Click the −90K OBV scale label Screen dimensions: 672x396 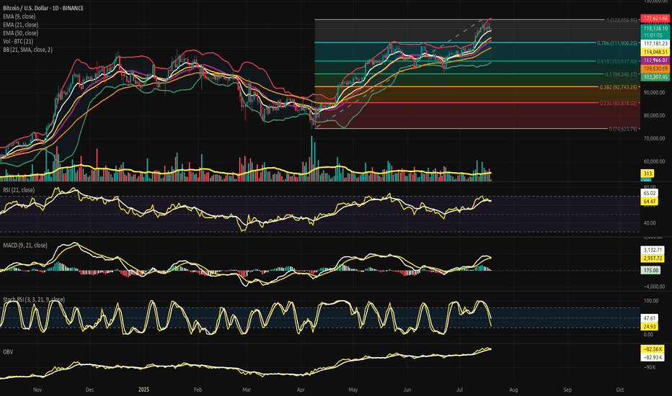(x=650, y=367)
